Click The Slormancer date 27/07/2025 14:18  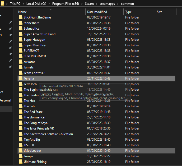99,117
